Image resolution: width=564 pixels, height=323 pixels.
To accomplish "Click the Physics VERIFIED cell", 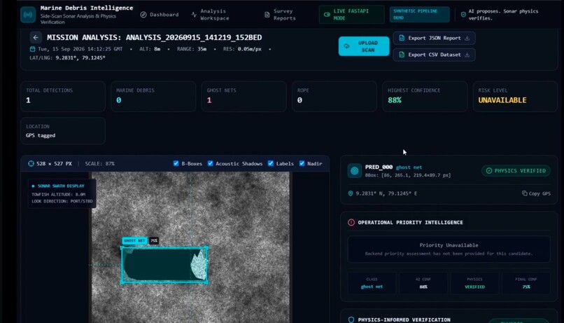I will 475,283.
